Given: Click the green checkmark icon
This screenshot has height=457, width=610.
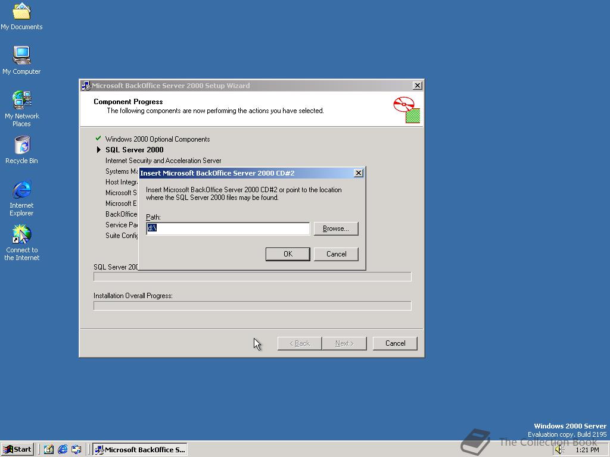Looking at the screenshot, I should 98,138.
